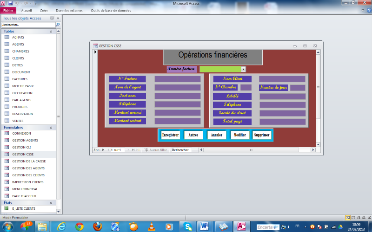Click the Nom de l'agent input field
Screen dimensions: 372x232
pos(178,88)
